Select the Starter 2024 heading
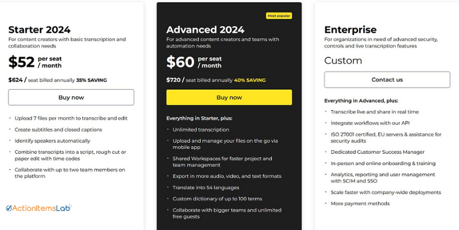The height and width of the screenshot is (230, 459). pos(39,30)
